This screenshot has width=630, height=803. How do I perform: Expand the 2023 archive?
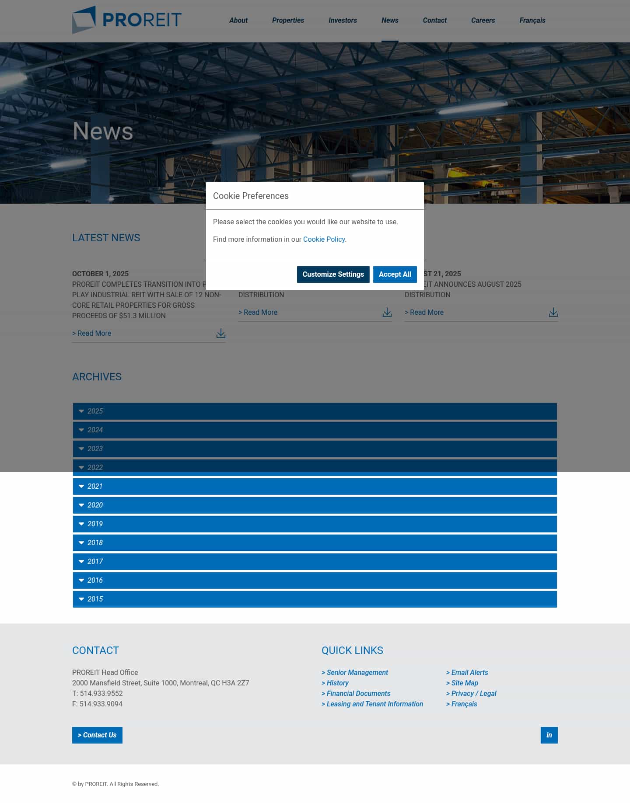[315, 449]
